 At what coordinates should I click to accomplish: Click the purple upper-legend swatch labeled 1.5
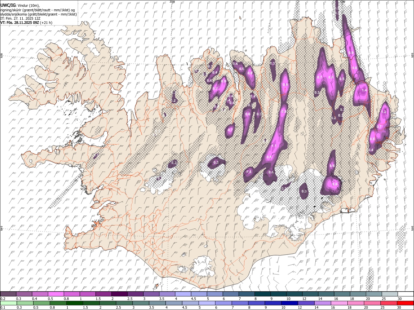click(x=103, y=294)
